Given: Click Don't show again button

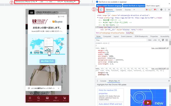Looking at the screenshot, I should click(x=153, y=6).
